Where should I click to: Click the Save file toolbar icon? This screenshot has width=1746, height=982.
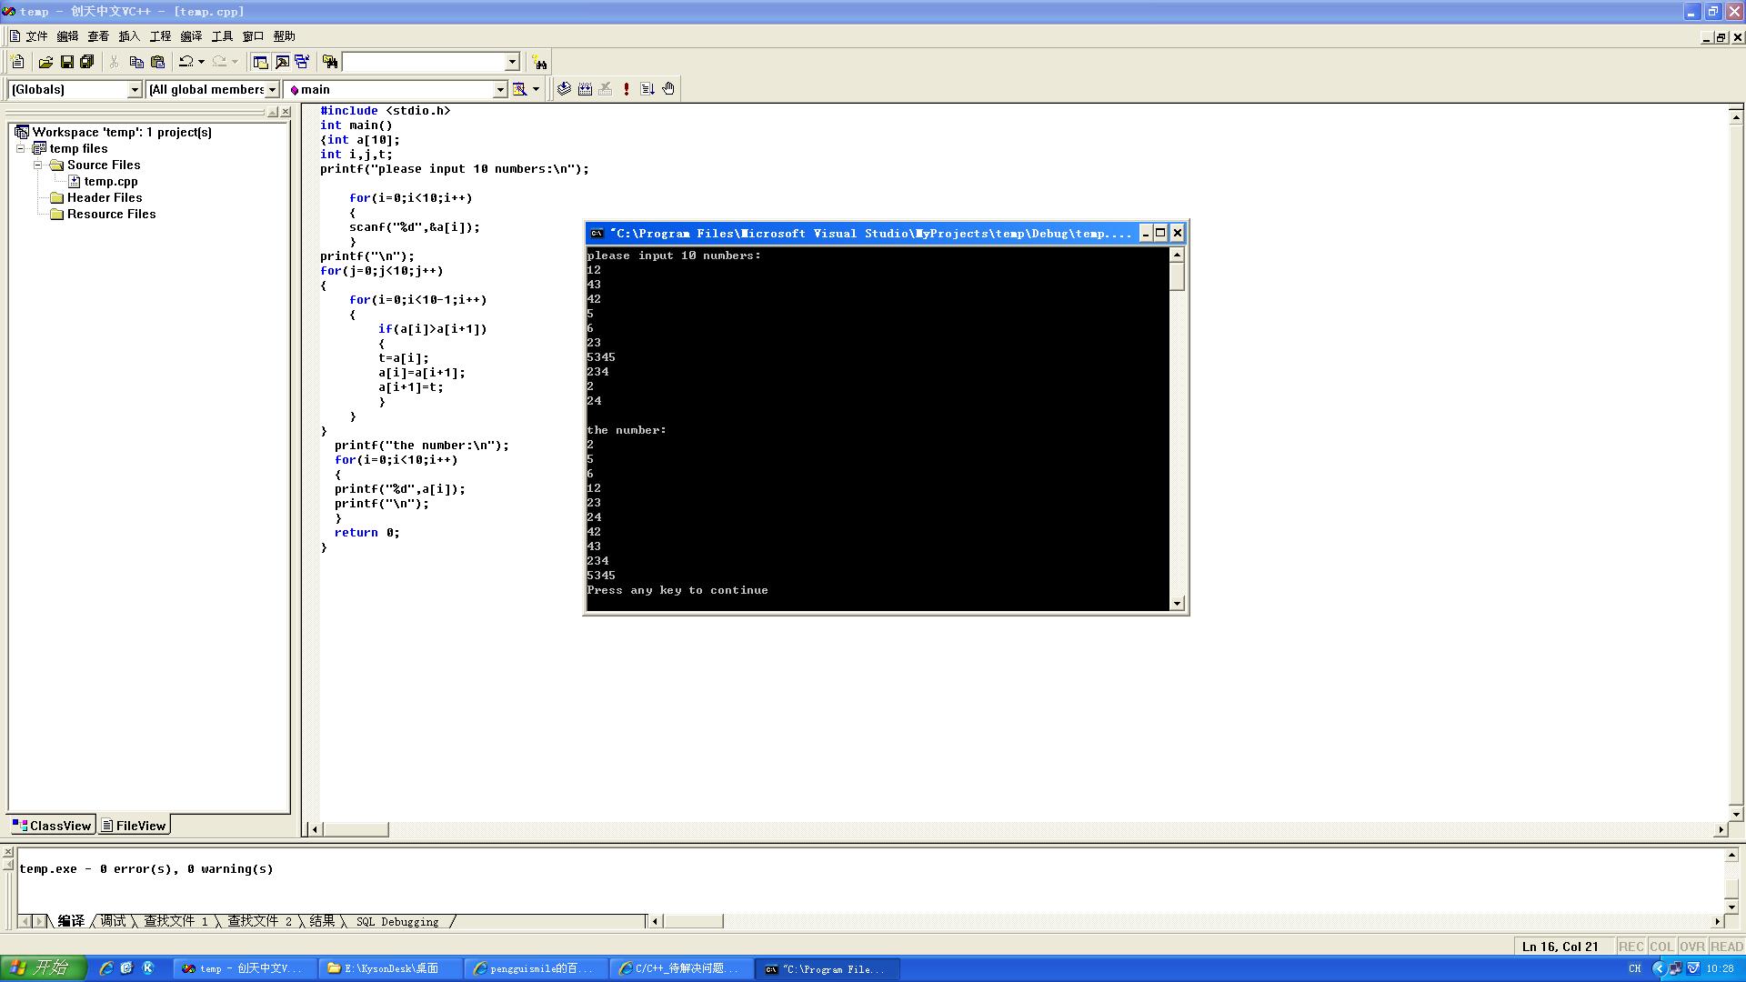click(67, 63)
